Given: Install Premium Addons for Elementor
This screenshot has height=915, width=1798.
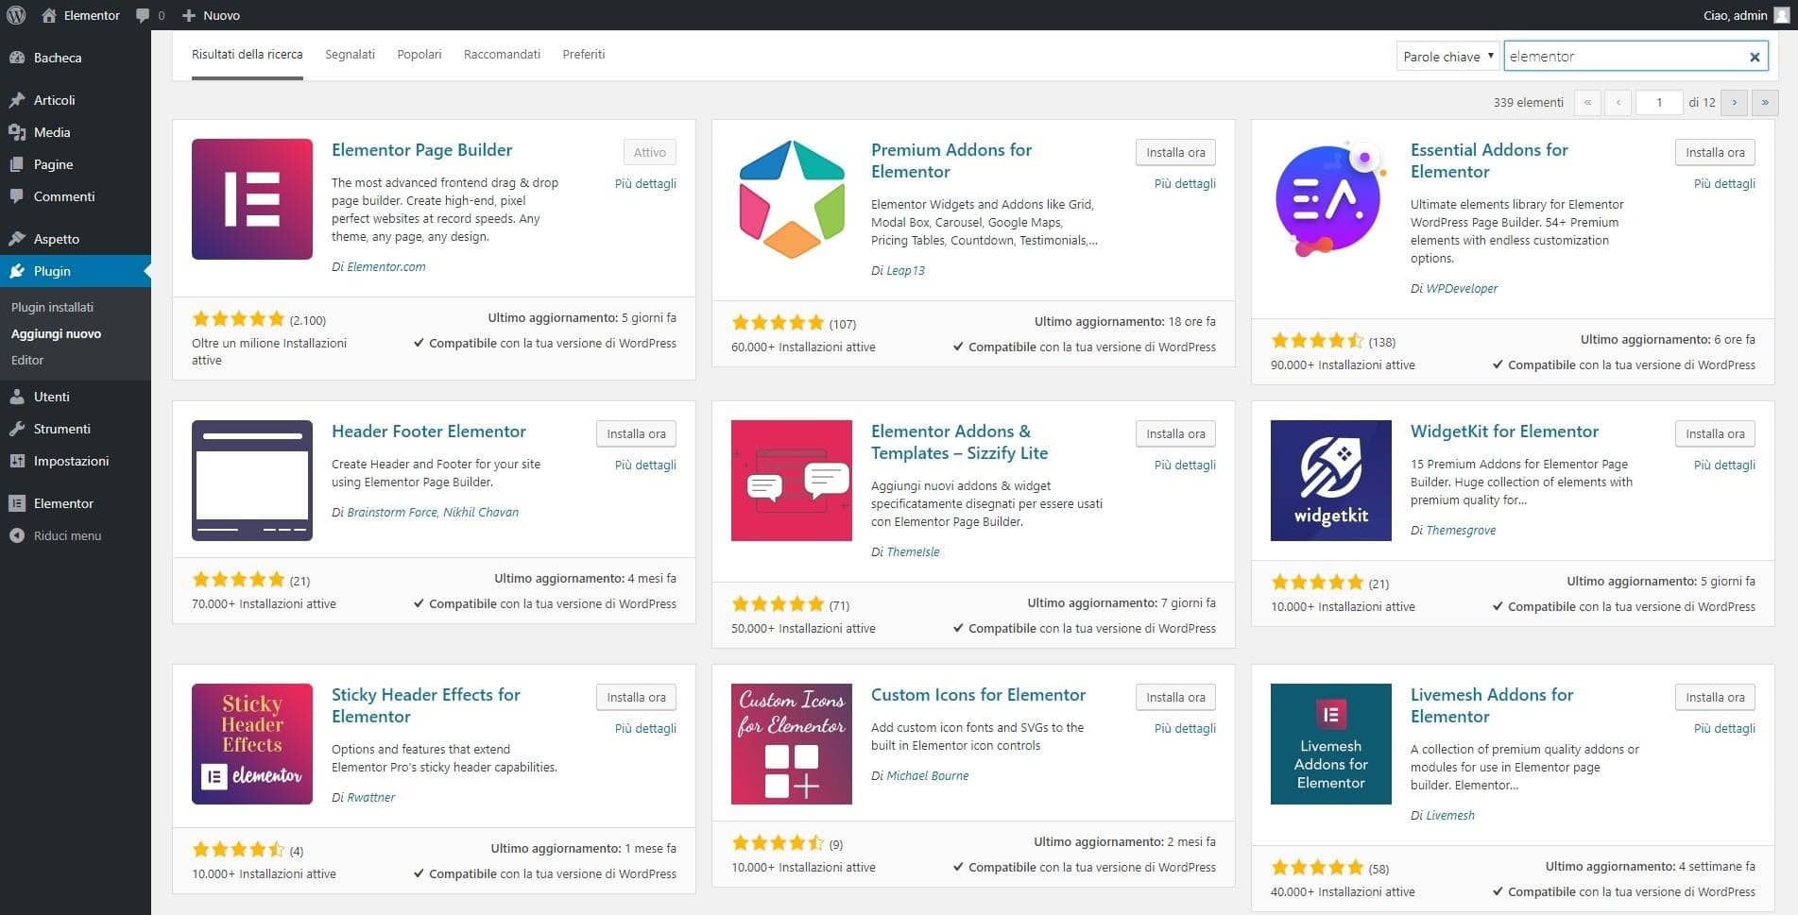Looking at the screenshot, I should pos(1175,152).
